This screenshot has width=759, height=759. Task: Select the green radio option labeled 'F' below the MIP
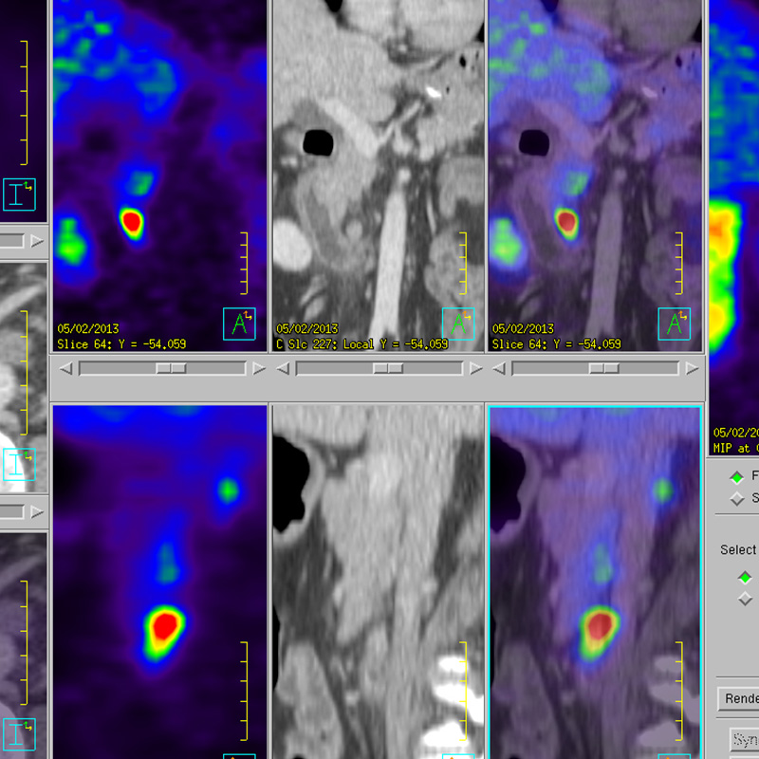pyautogui.click(x=737, y=478)
